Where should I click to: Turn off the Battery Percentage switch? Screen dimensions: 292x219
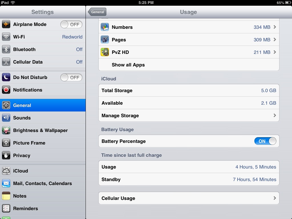point(265,141)
